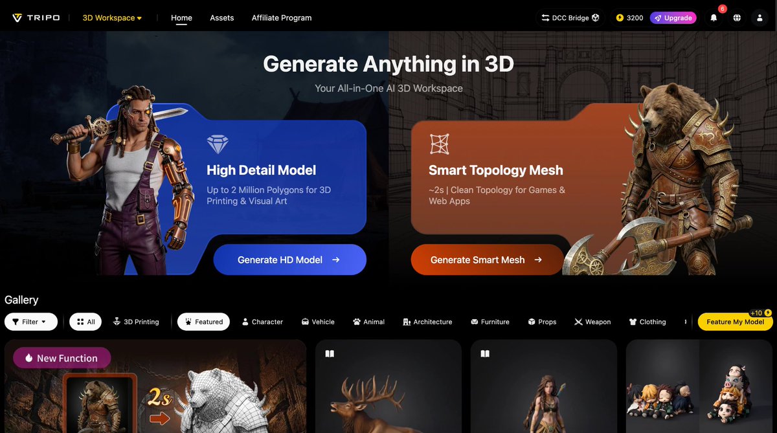This screenshot has width=777, height=433.
Task: Filter gallery by Animal
Action: (369, 322)
